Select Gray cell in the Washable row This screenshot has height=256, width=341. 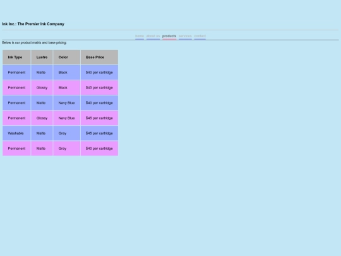click(66, 133)
